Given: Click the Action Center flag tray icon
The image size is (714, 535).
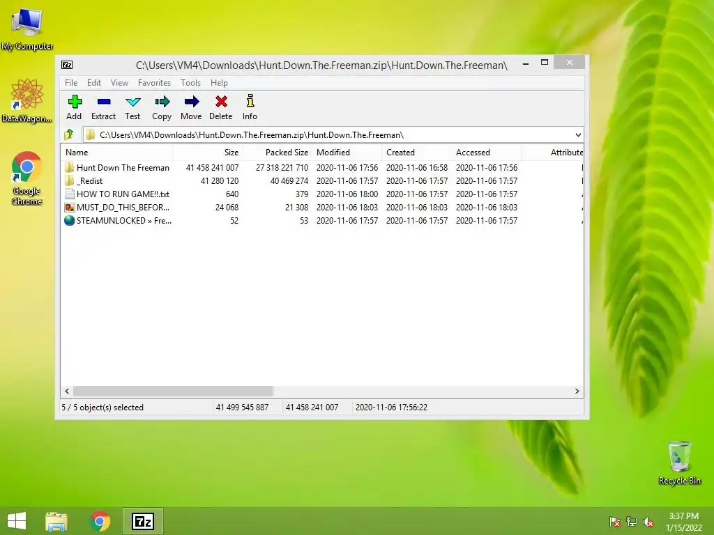Looking at the screenshot, I should click(x=615, y=522).
